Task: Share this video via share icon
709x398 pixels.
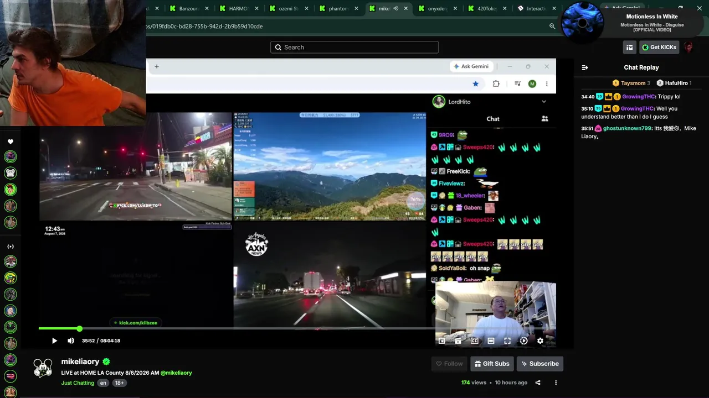Action: click(538, 383)
